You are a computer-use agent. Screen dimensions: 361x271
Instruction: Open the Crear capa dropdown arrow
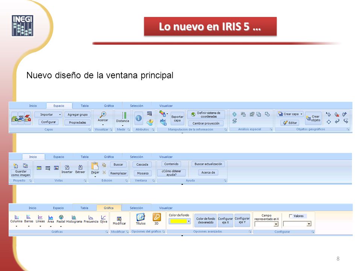point(301,114)
